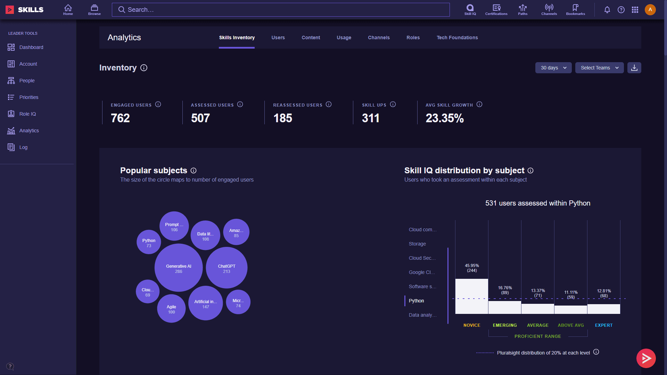Expand the Select Teams dropdown
This screenshot has height=375, width=667.
coord(599,68)
